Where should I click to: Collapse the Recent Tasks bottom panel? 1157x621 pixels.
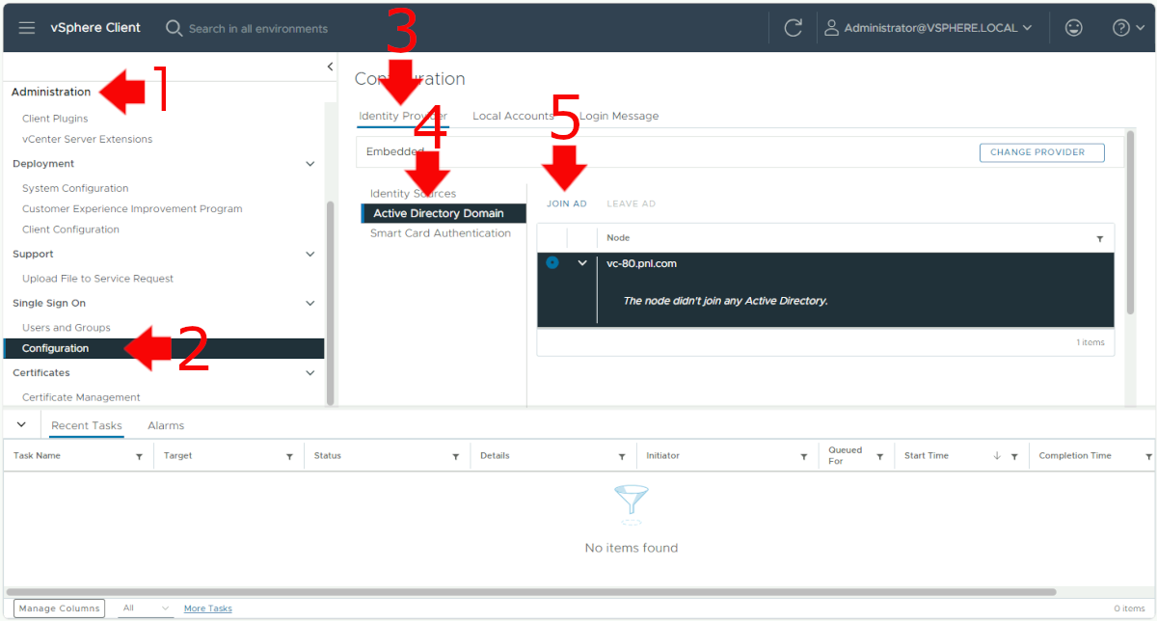point(21,424)
